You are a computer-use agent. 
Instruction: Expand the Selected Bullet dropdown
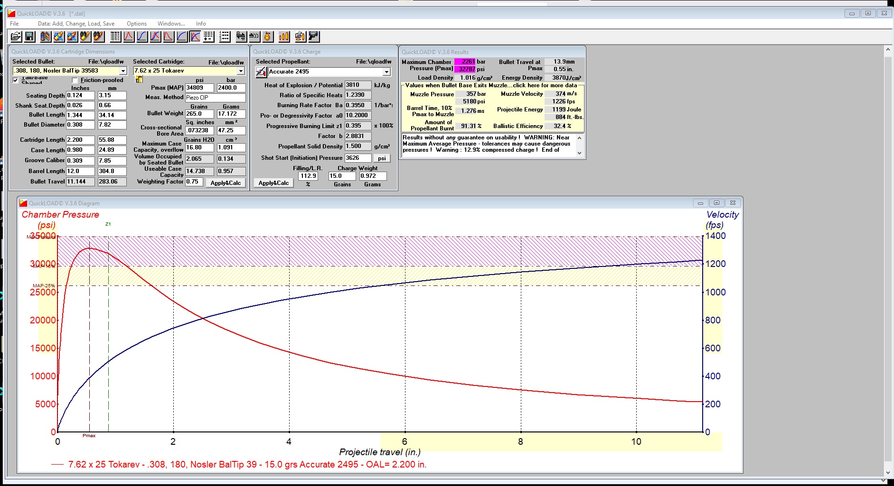pos(123,71)
